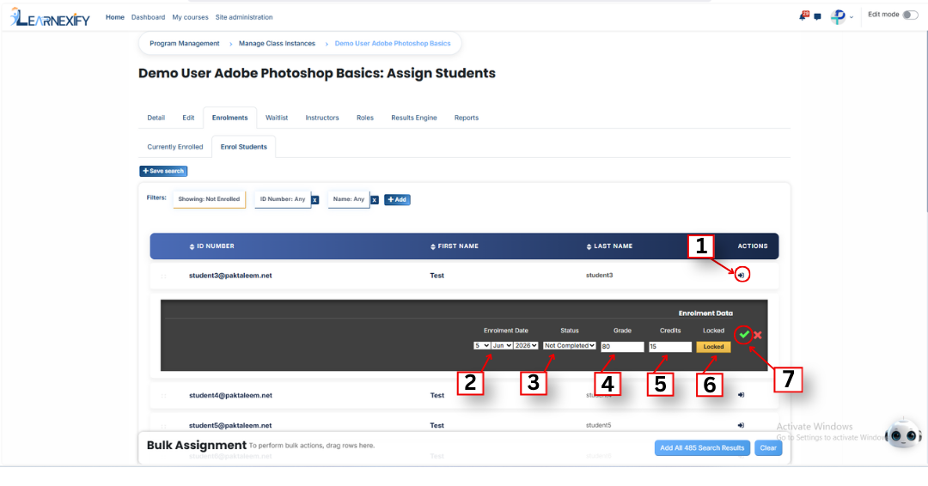Open the Showing: Not Enrolled filter
928x486 pixels.
pyautogui.click(x=209, y=199)
